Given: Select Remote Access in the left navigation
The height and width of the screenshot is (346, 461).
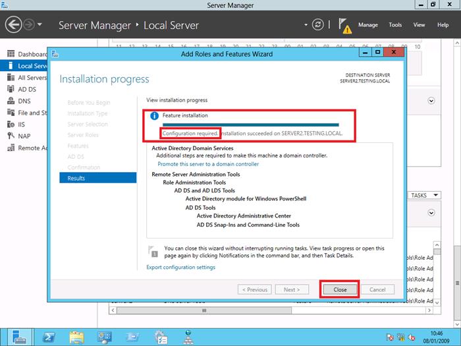Looking at the screenshot, I should point(24,148).
